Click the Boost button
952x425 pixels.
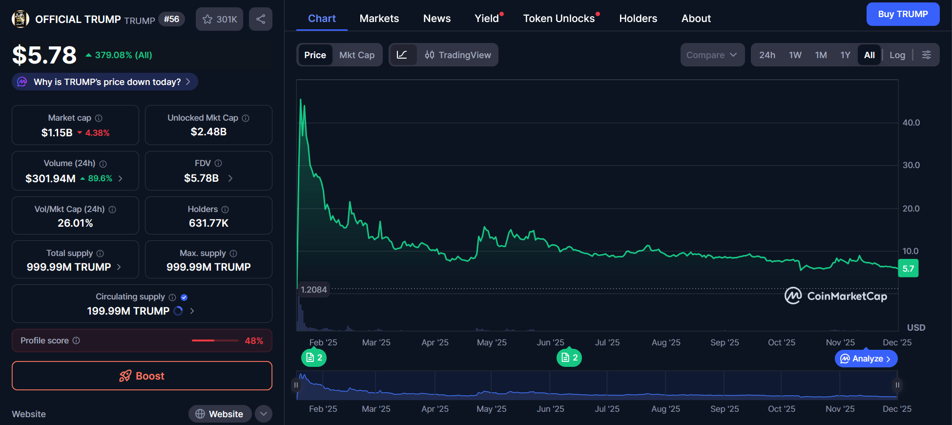click(142, 376)
